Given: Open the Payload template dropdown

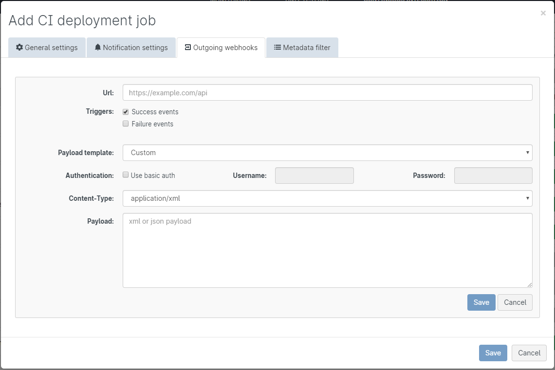Looking at the screenshot, I should tap(327, 153).
